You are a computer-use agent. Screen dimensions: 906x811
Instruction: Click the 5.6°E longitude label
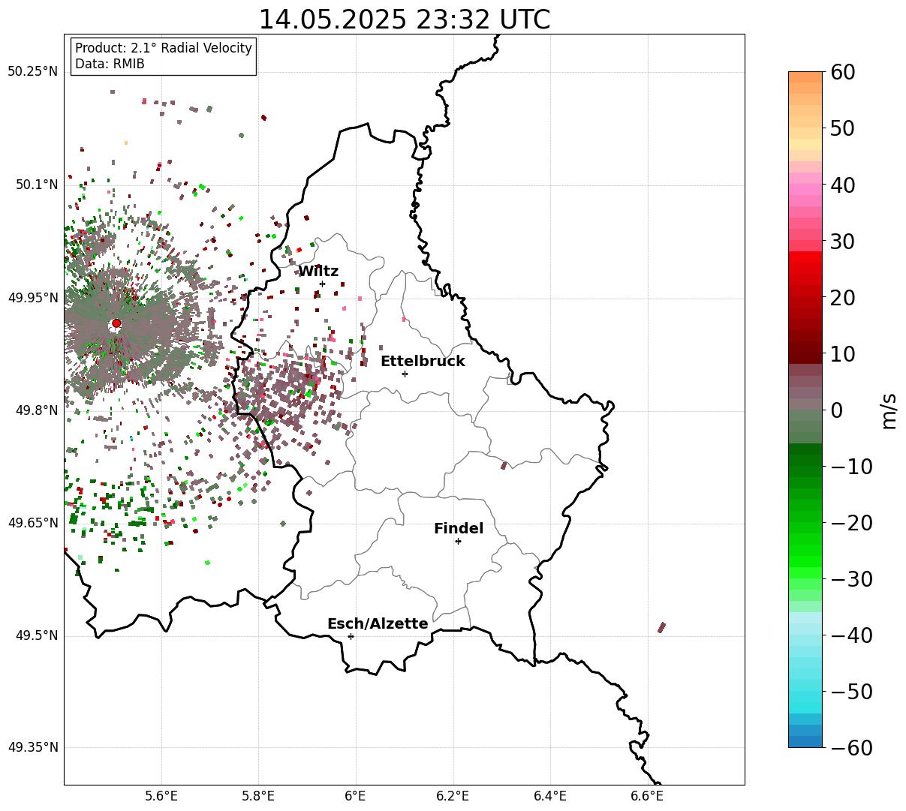tap(161, 796)
